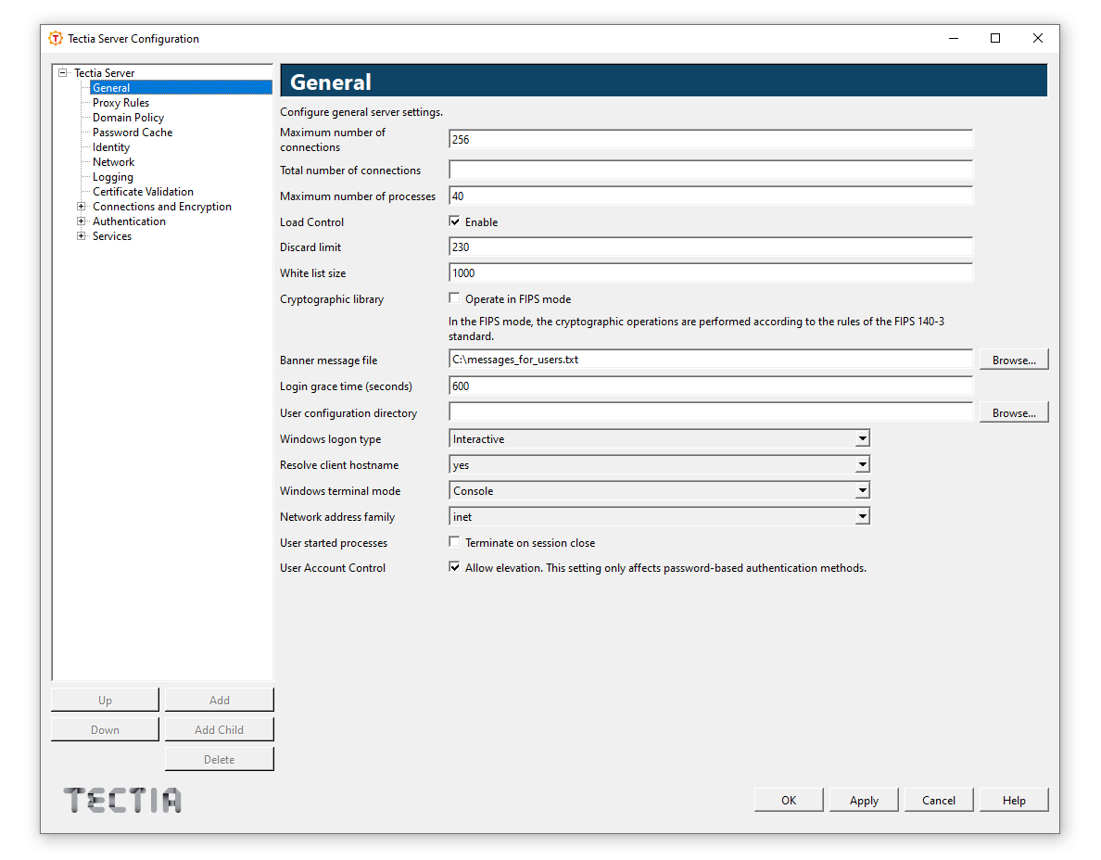Click the Down button
The height and width of the screenshot is (860, 1101).
105,729
